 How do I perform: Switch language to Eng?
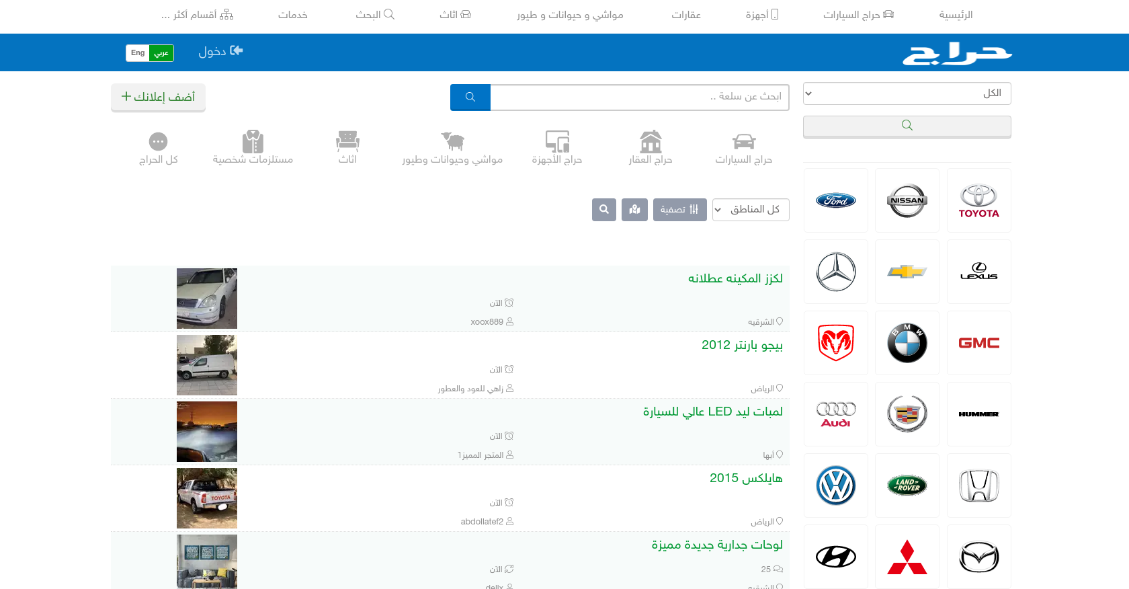click(x=138, y=53)
